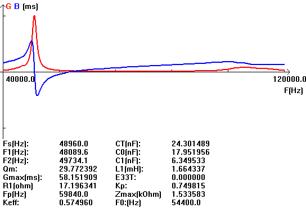Select the L1(mH) value 1.664337
The height and width of the screenshot is (208, 306).
[x=188, y=169]
